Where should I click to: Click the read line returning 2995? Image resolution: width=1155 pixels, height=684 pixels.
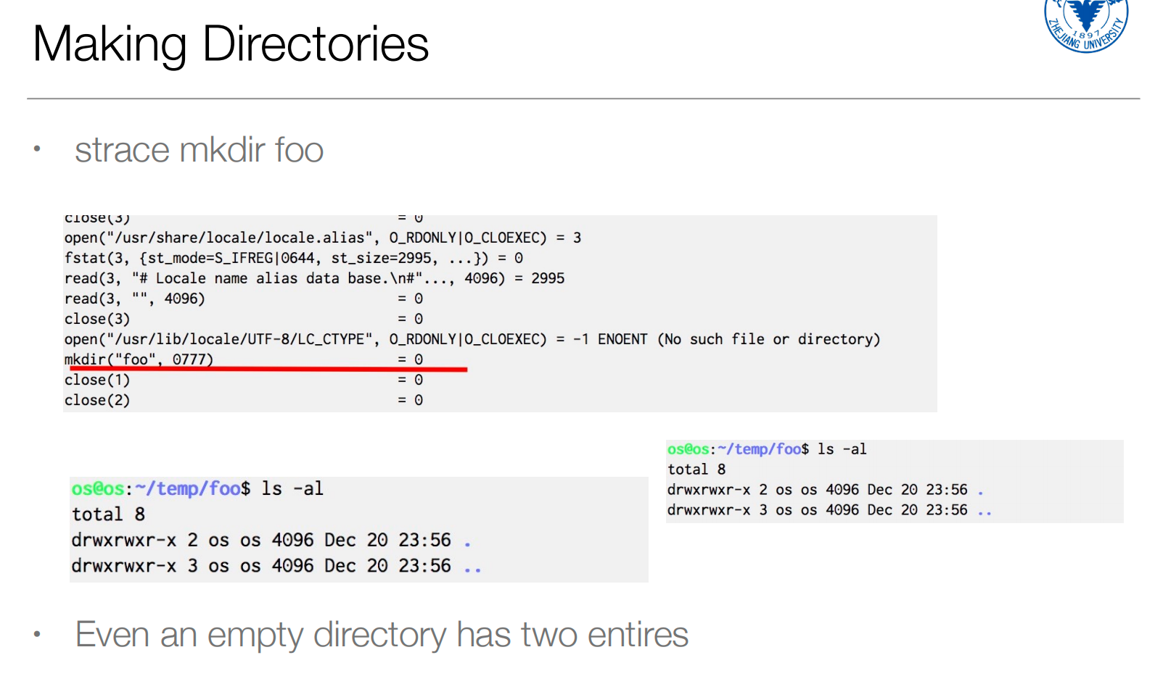click(x=314, y=278)
